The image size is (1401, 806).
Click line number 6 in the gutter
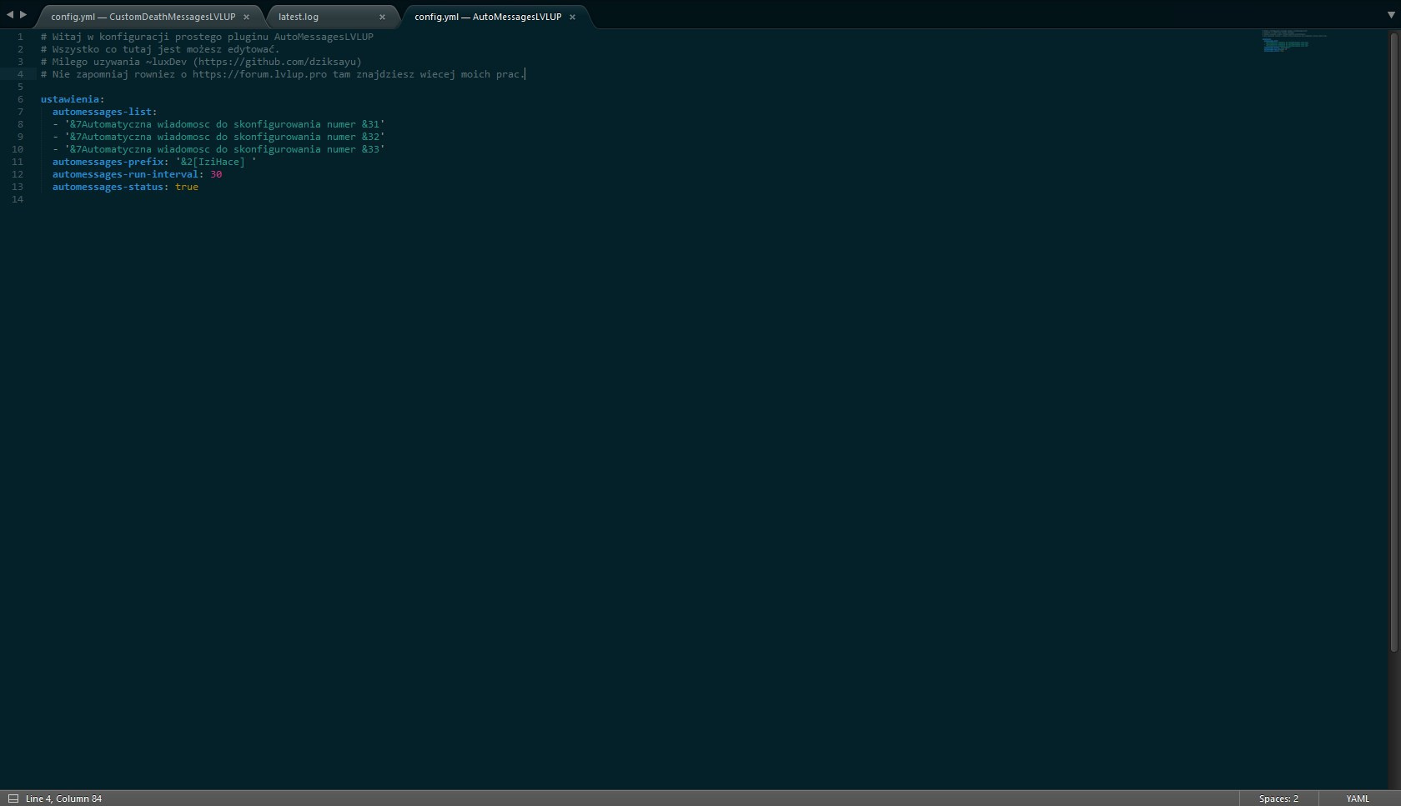(20, 99)
